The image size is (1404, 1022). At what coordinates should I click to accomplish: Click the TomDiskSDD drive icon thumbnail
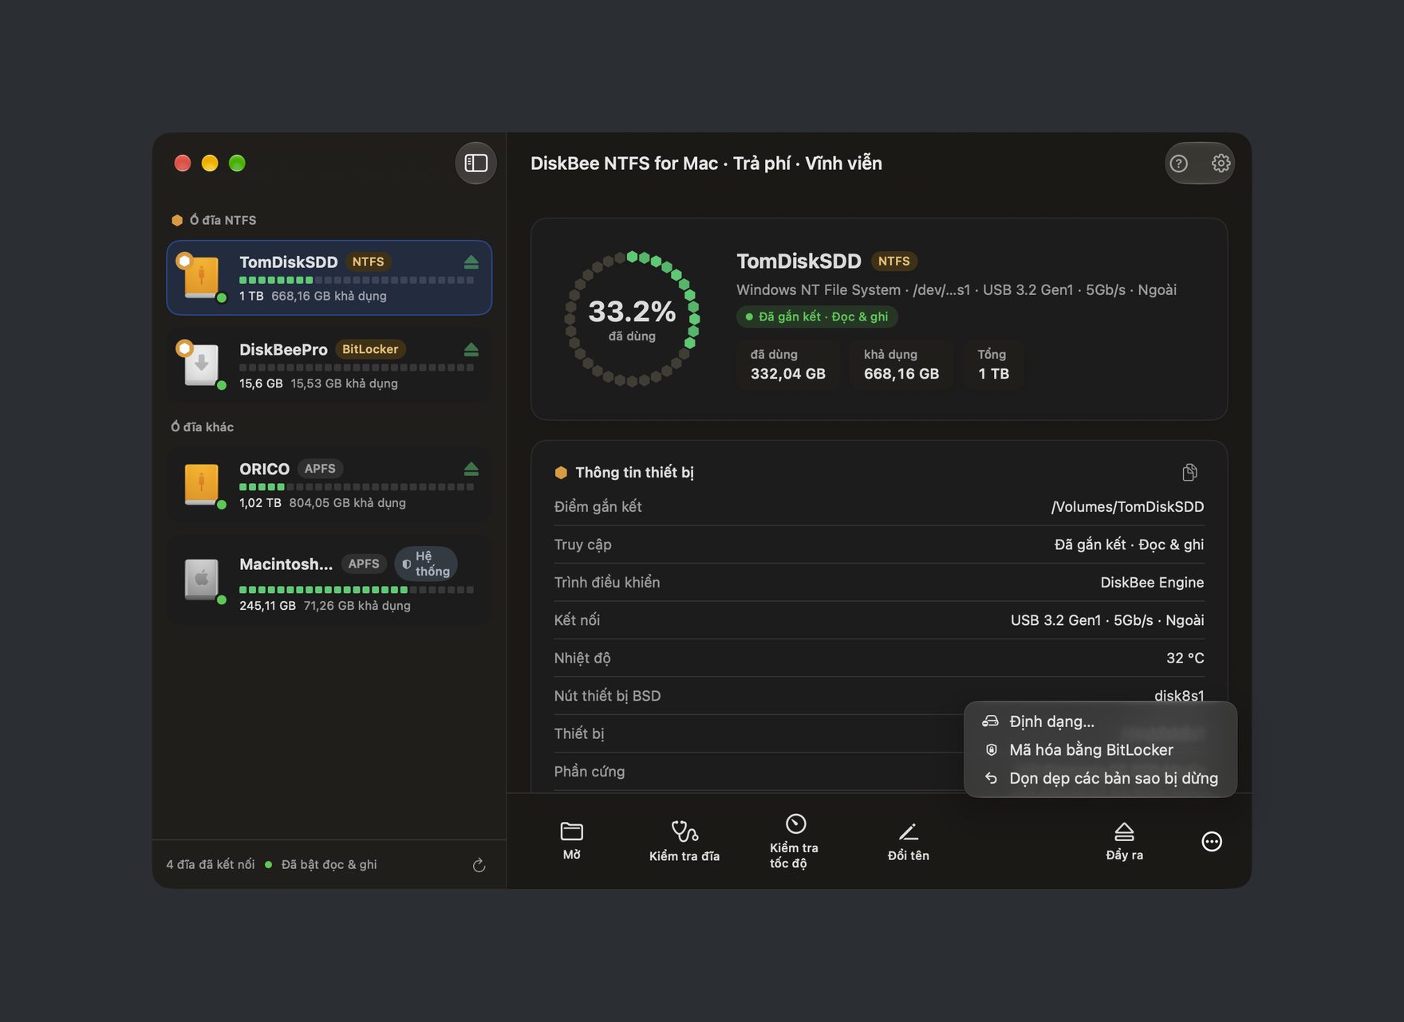[x=202, y=277]
